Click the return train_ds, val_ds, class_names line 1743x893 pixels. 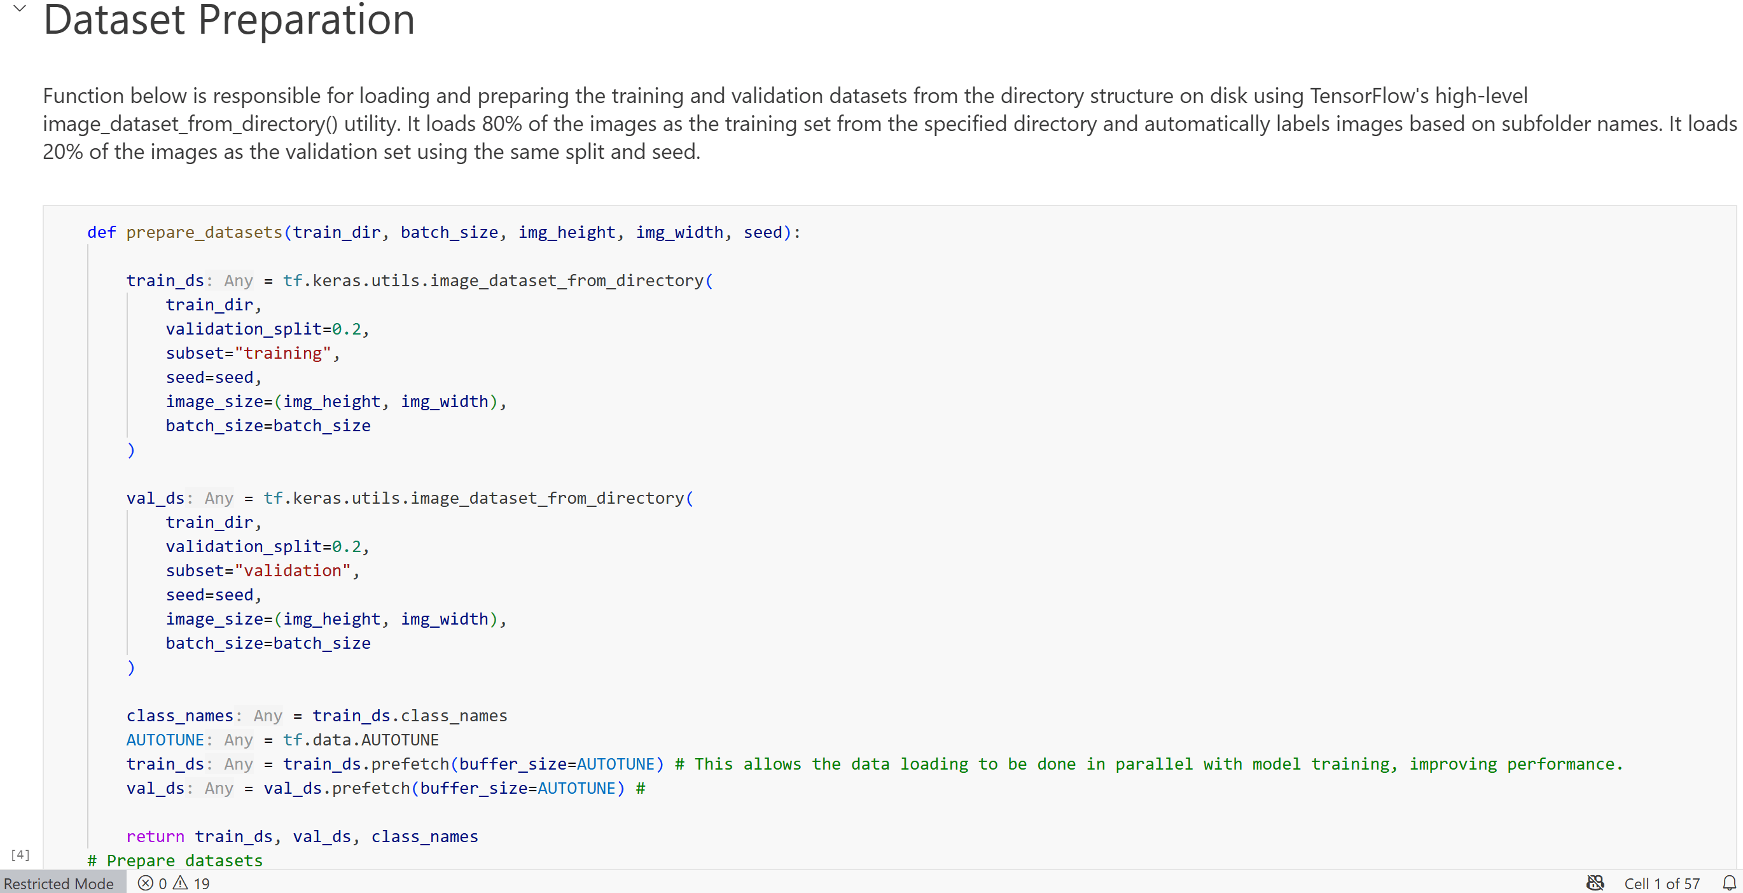coord(302,836)
